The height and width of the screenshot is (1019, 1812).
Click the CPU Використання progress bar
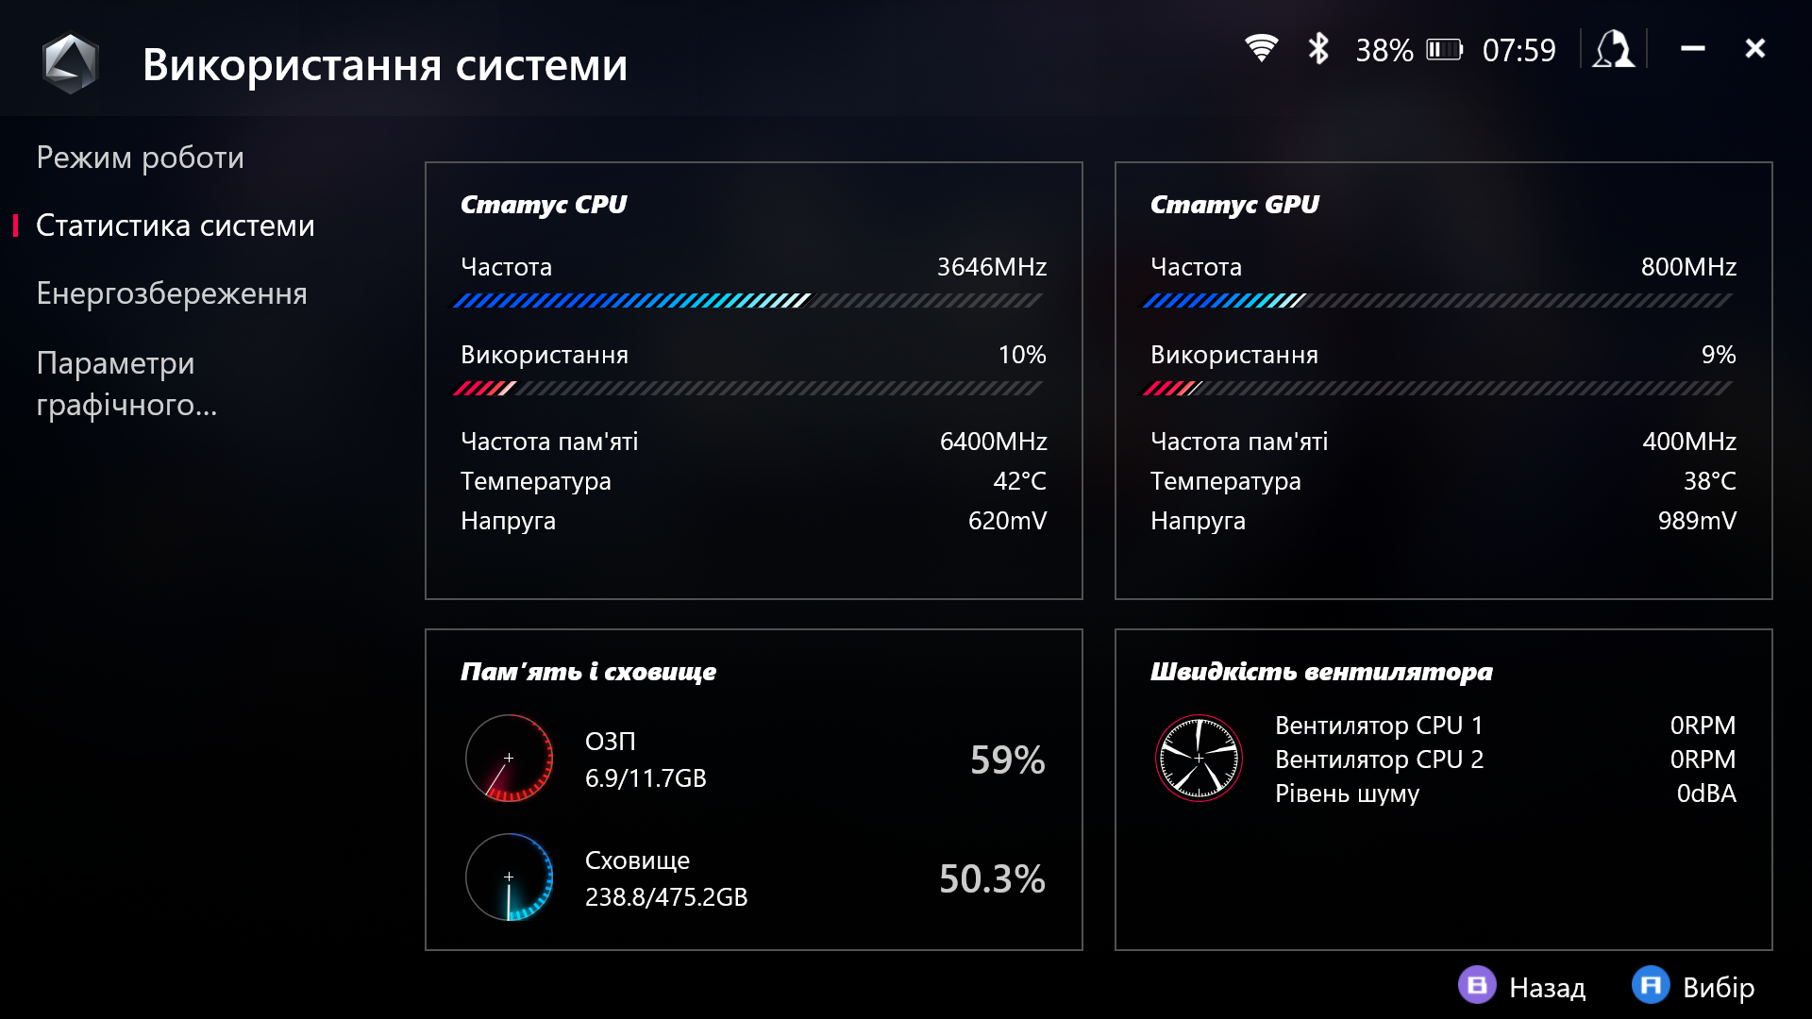[x=750, y=385]
